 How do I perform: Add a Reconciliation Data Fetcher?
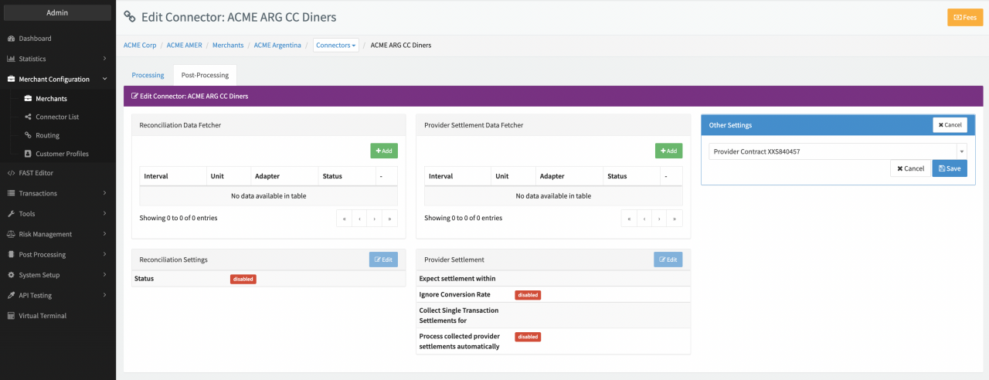tap(384, 151)
